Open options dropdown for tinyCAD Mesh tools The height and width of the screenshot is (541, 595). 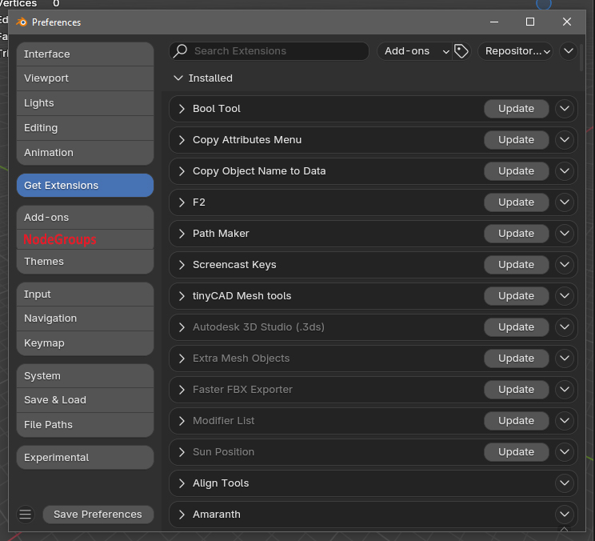565,296
